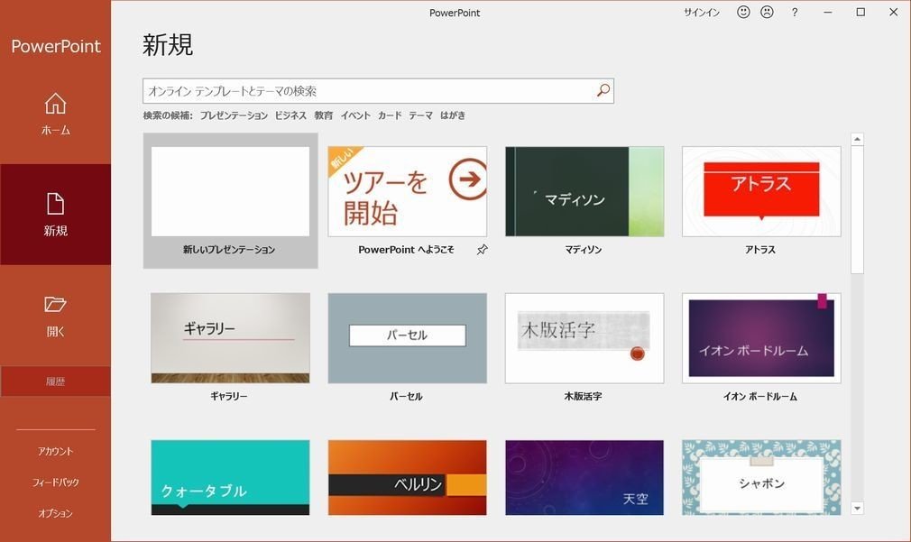
Task: Focus the online template search field
Action: pos(378,90)
